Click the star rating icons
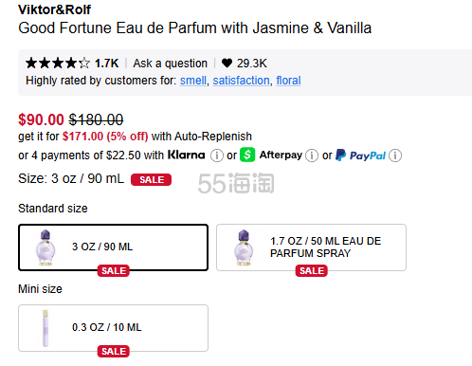The height and width of the screenshot is (366, 472). click(x=58, y=64)
